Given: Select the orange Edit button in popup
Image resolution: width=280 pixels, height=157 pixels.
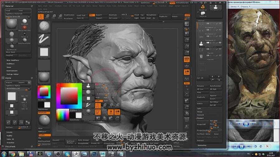Looking at the screenshot, I should coord(98,112).
